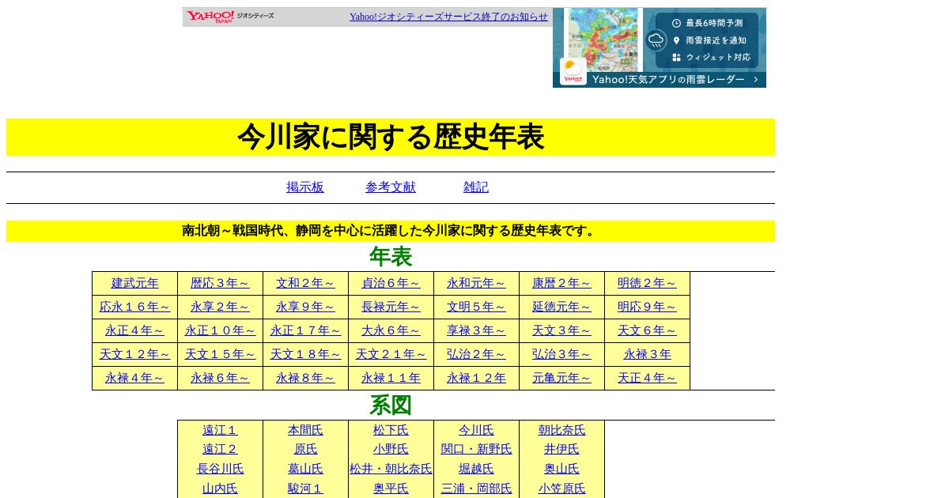Open the 葛山氏 genealogy link
Viewport: 949px width, 498px height.
(x=306, y=469)
